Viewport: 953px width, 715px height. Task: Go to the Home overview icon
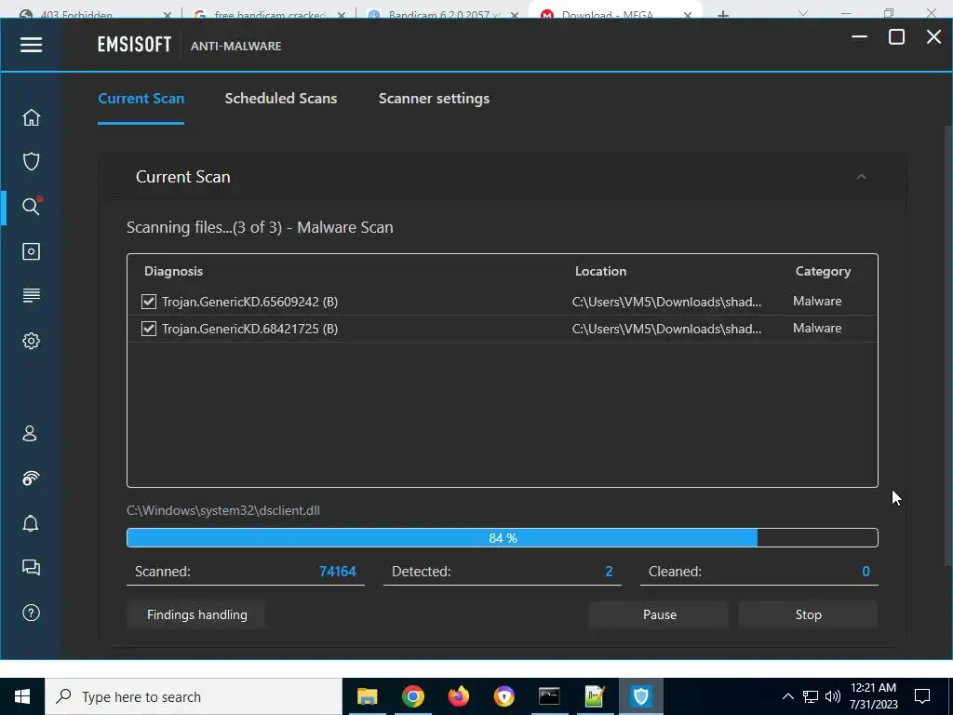tap(31, 117)
